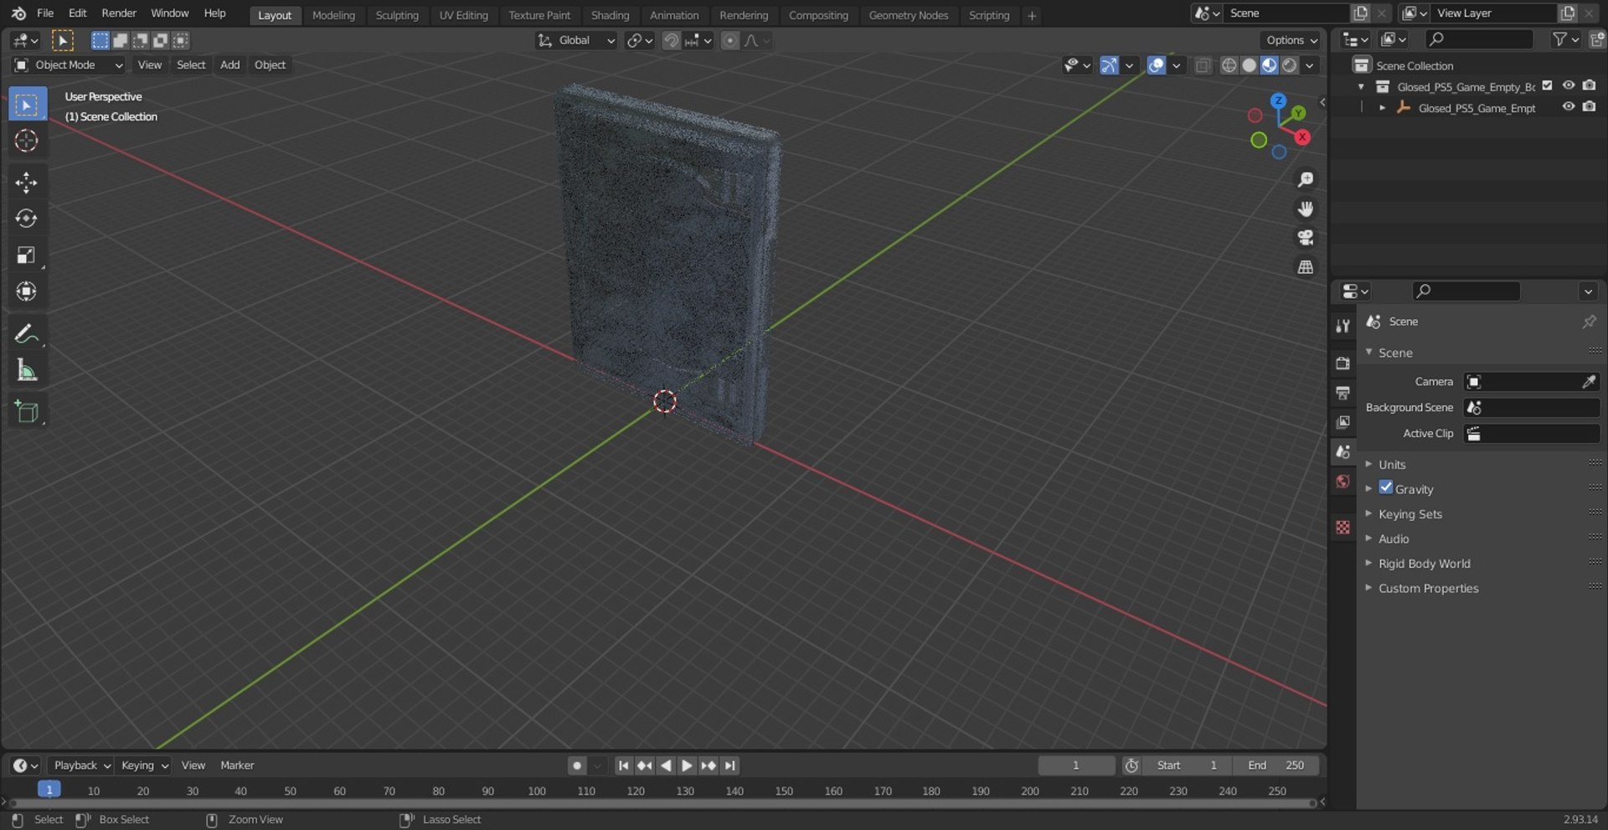Click the zoom magnifier viewport gizmo
Screen dimensions: 1608x830
coord(1305,179)
